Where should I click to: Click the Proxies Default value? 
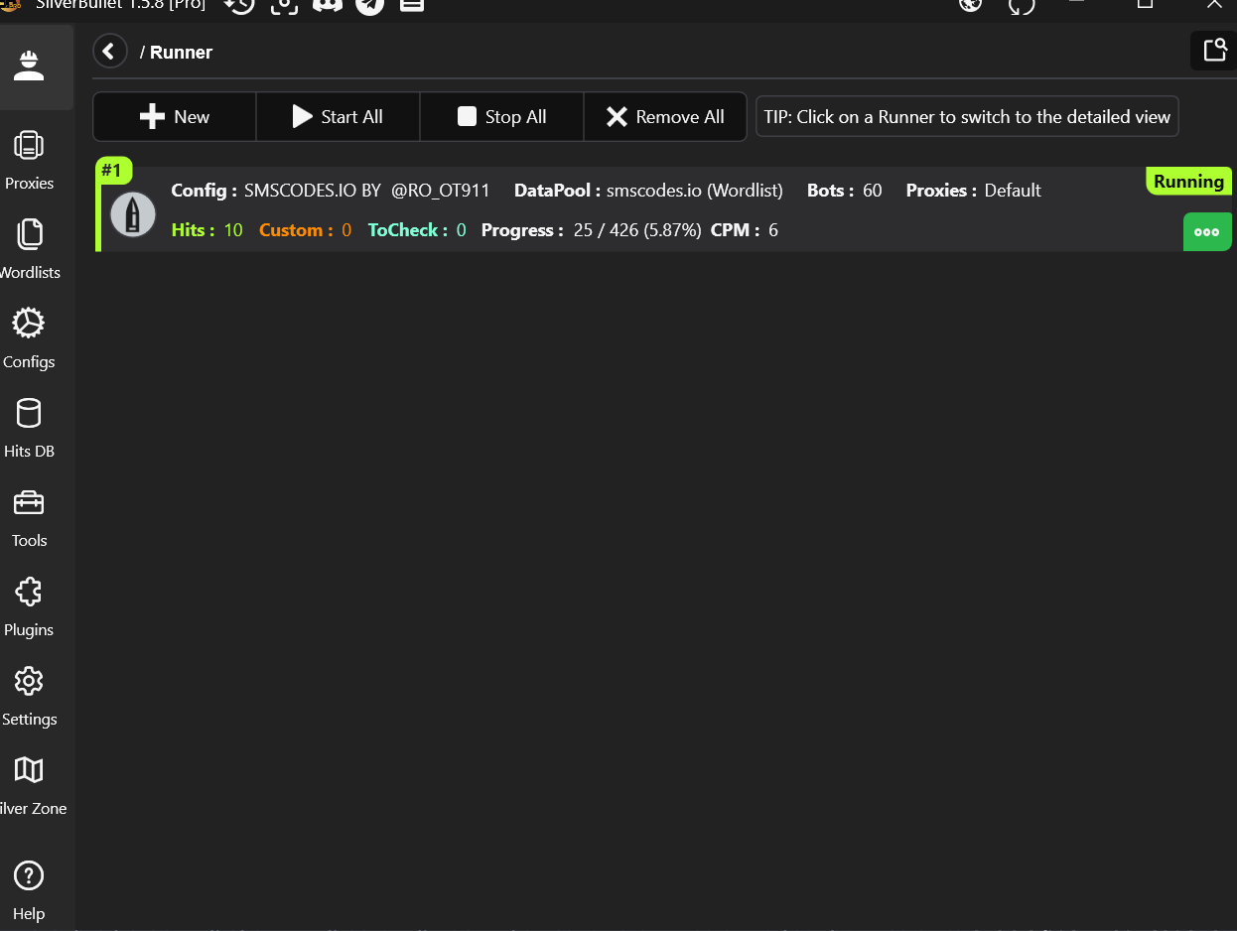(x=974, y=191)
